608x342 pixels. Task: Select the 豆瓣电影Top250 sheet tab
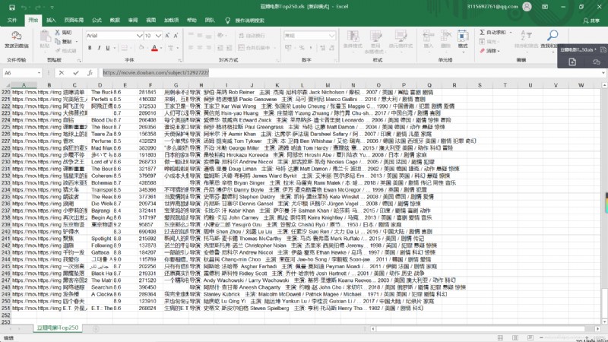(58, 328)
